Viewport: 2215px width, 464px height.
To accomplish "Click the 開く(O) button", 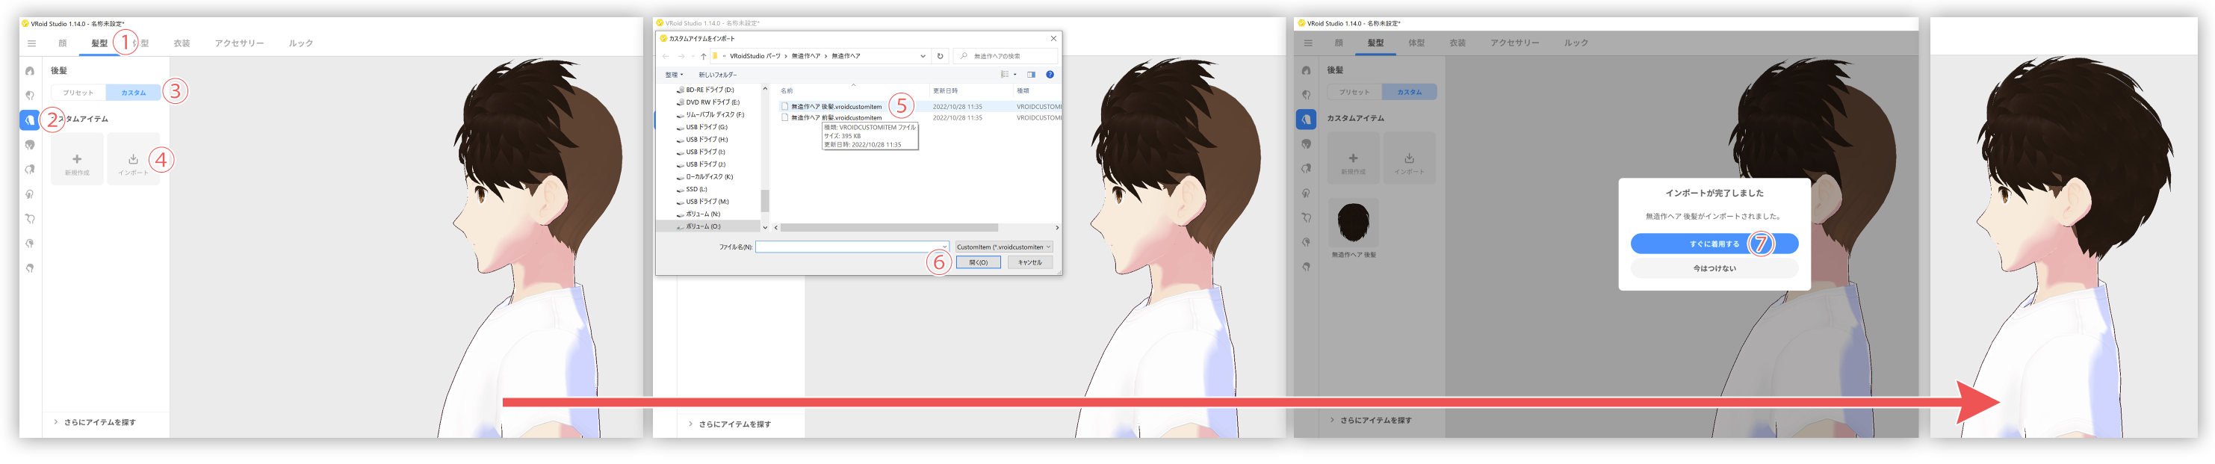I will point(978,262).
